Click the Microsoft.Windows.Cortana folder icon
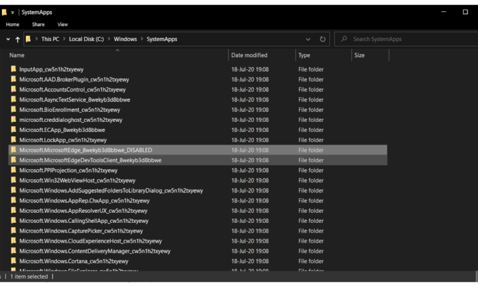The height and width of the screenshot is (287, 478). (x=13, y=261)
